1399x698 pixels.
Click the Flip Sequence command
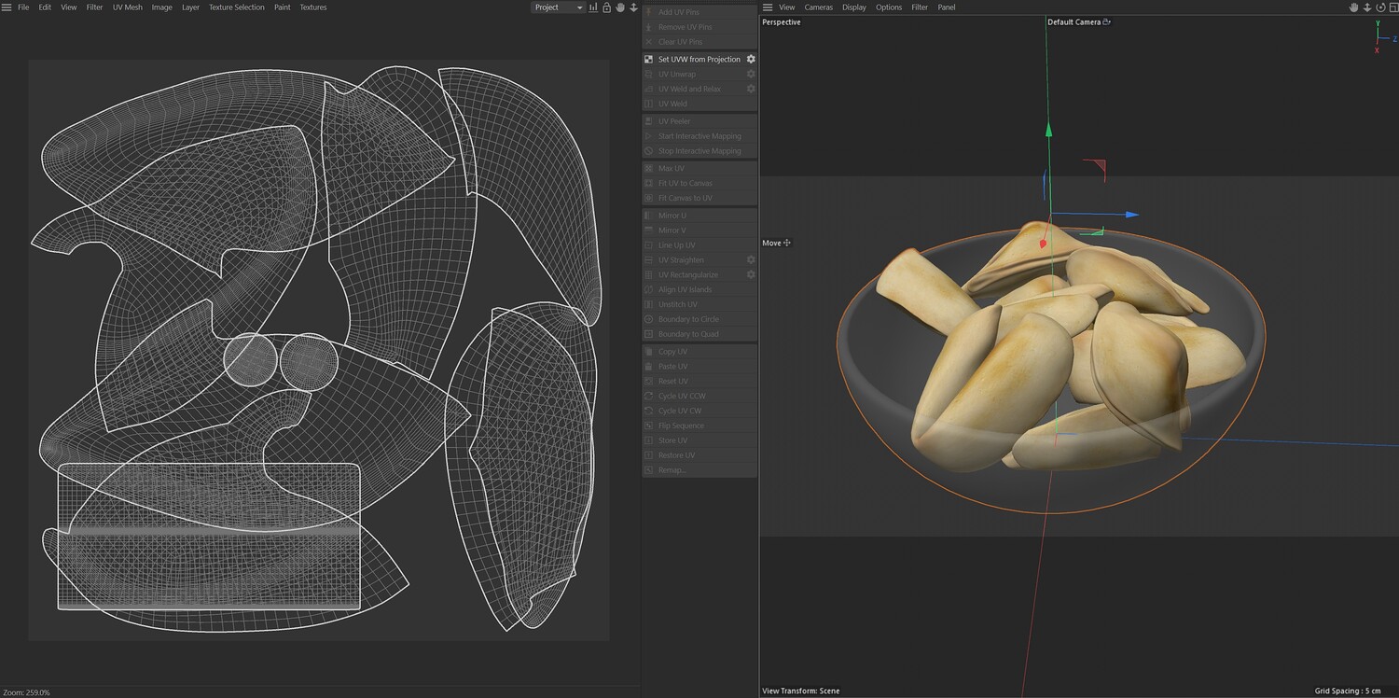click(699, 426)
